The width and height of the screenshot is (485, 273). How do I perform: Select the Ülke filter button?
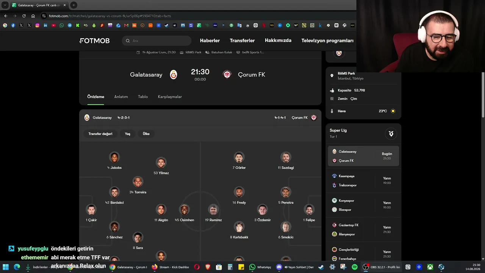[x=146, y=134]
